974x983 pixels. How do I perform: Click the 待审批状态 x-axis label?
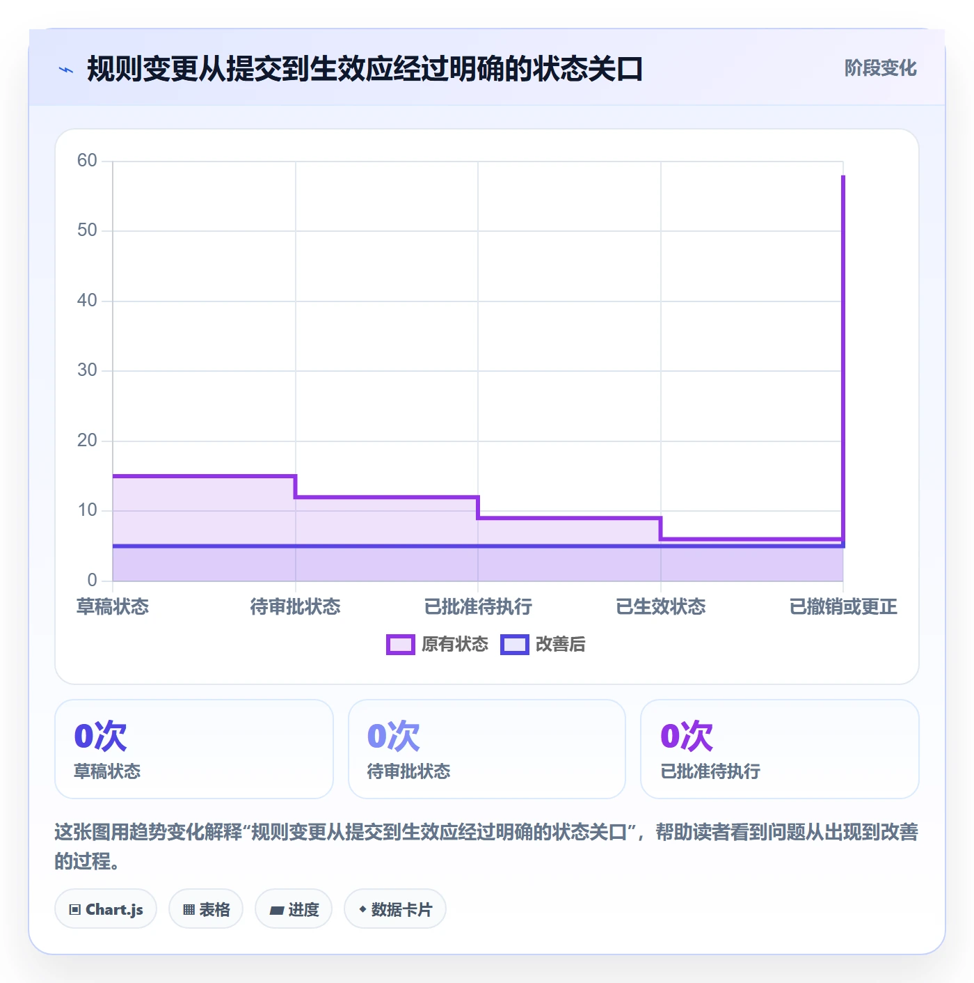point(296,607)
